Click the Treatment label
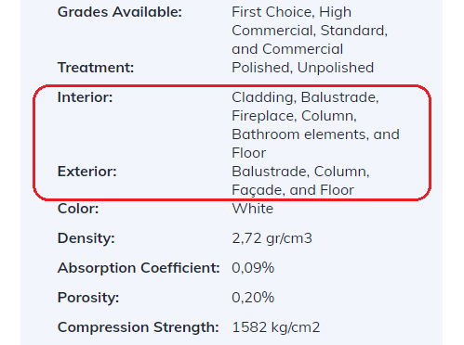Viewport: 464px width, 345px height. click(96, 68)
